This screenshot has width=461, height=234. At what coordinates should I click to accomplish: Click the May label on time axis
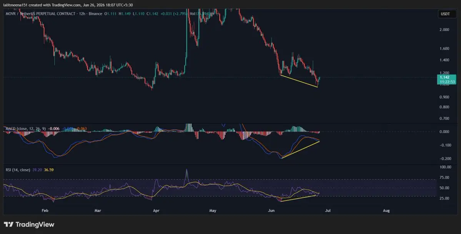tap(213, 211)
